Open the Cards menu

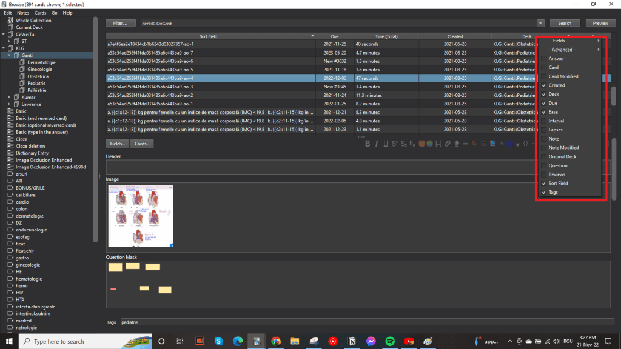coord(40,13)
